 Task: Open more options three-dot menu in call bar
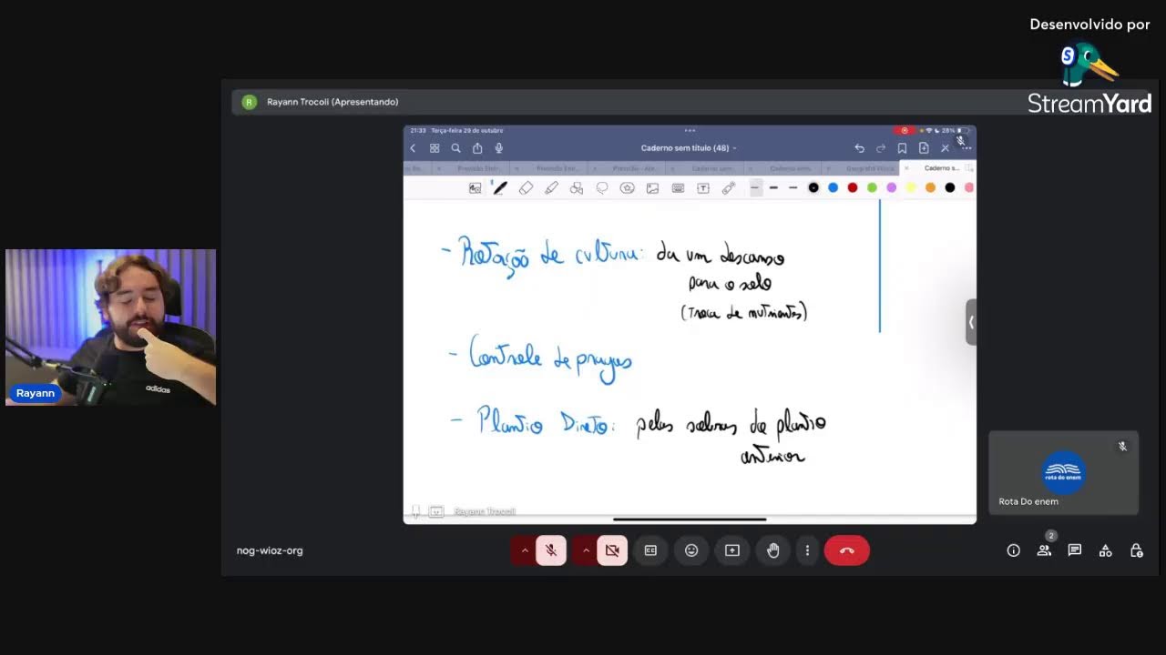coord(807,550)
